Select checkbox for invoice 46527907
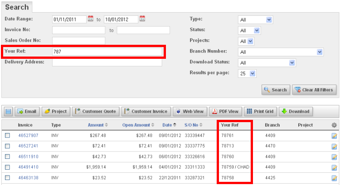 (x=7, y=135)
